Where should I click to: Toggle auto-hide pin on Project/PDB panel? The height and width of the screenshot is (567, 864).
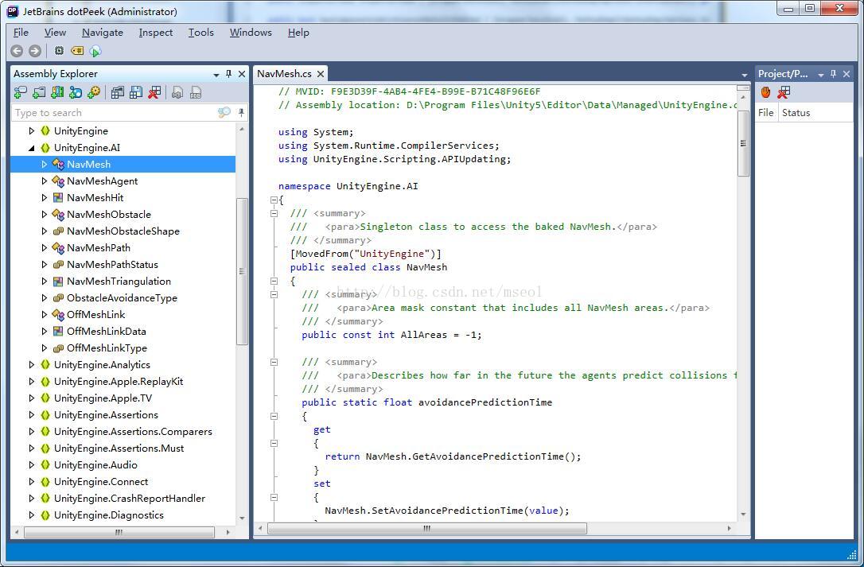833,74
